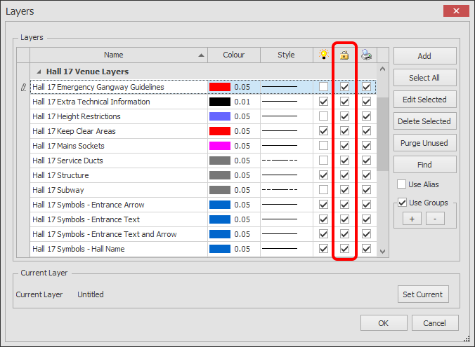Open blue colour swatch of Symbols - Entrance Arrow

pos(220,205)
